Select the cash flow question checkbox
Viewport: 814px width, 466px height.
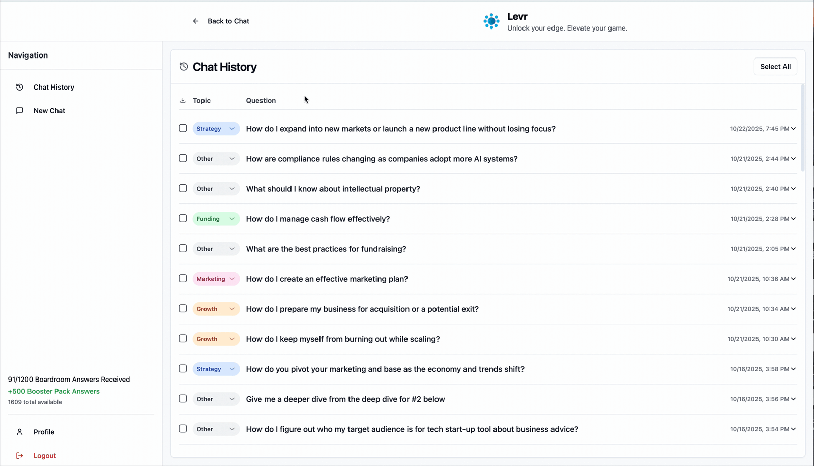pos(183,218)
